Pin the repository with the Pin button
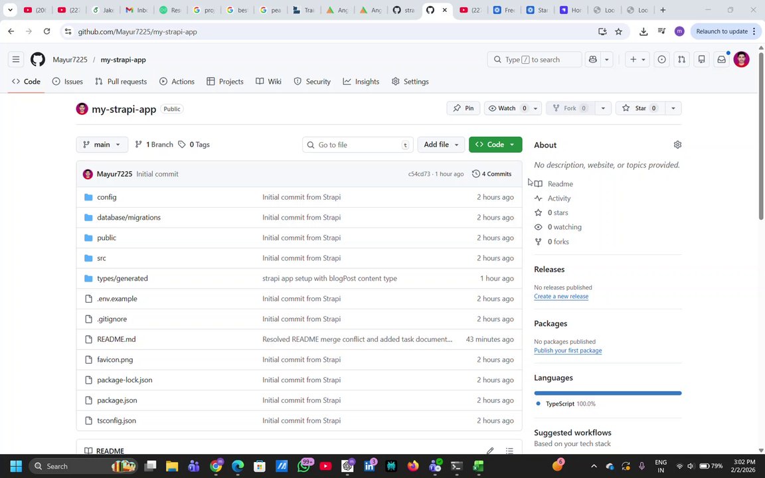The height and width of the screenshot is (478, 765). pos(464,108)
